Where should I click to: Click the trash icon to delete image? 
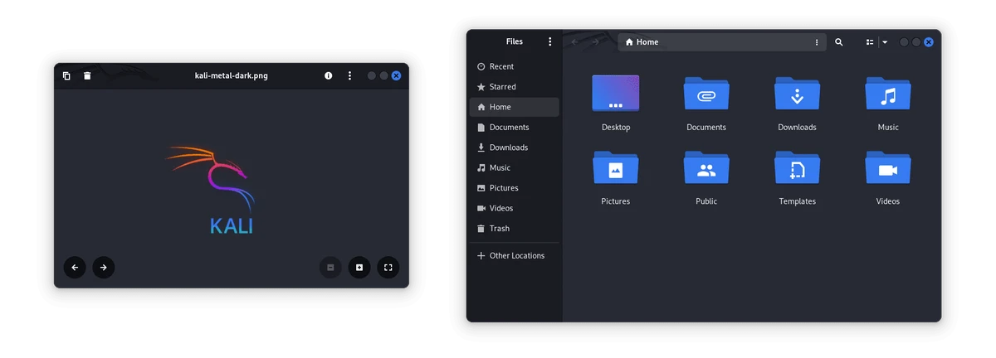click(87, 75)
